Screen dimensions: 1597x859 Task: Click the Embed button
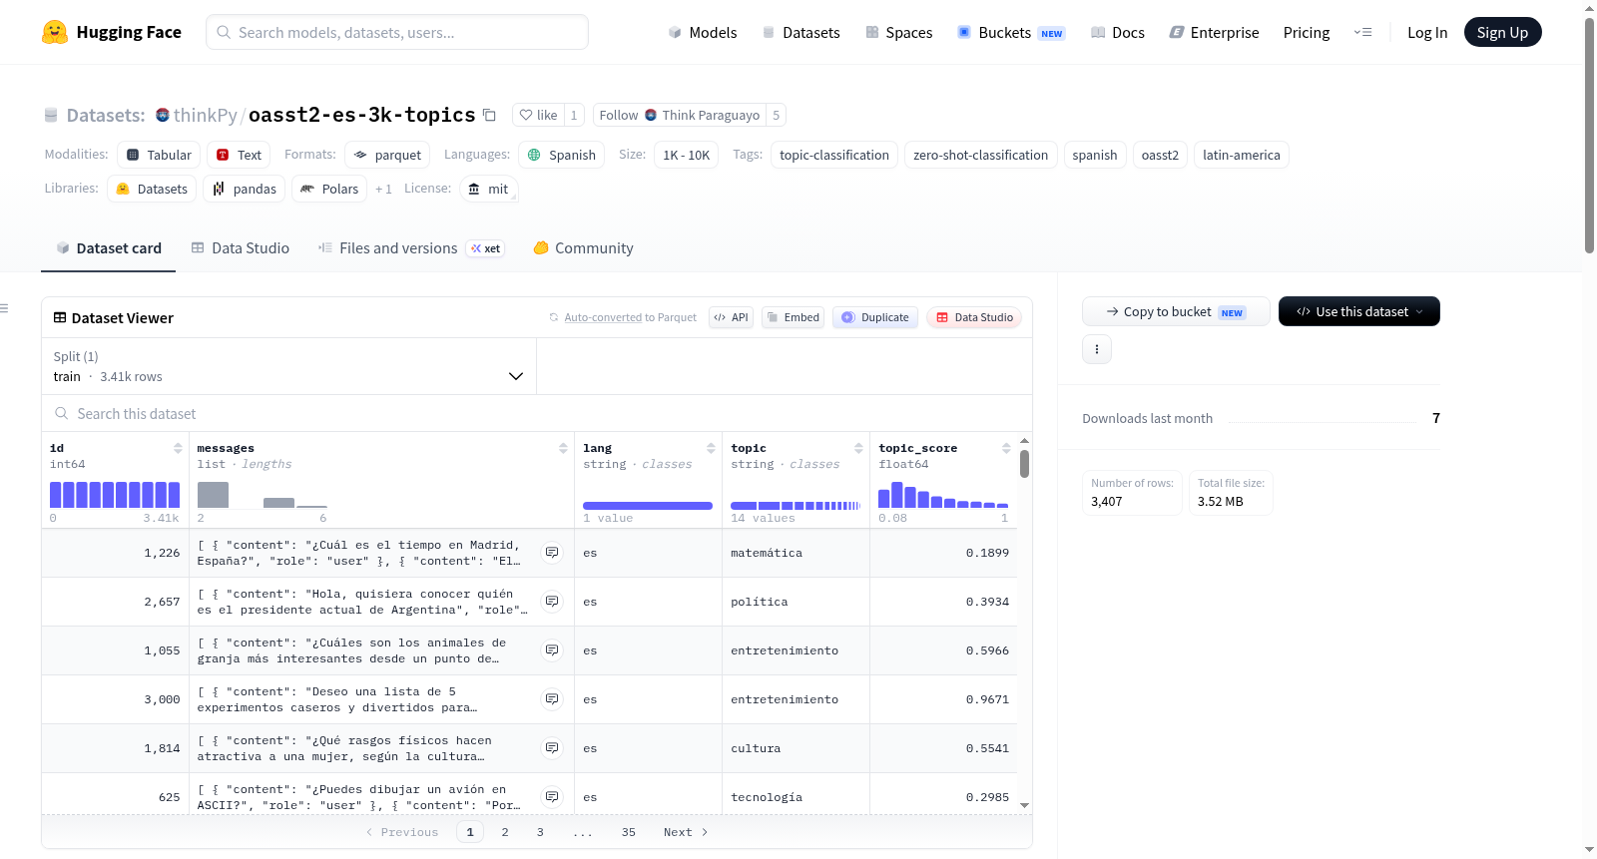[x=793, y=317]
